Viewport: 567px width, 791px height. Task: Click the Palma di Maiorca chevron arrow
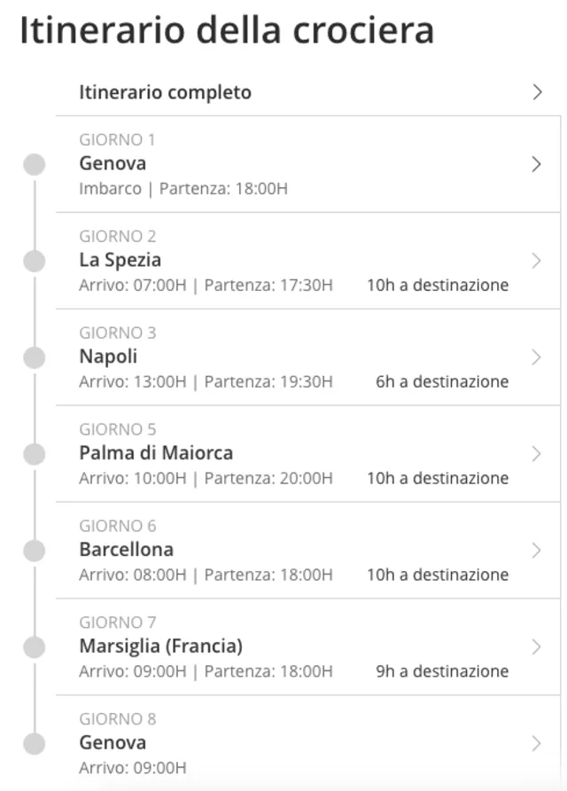coord(536,454)
